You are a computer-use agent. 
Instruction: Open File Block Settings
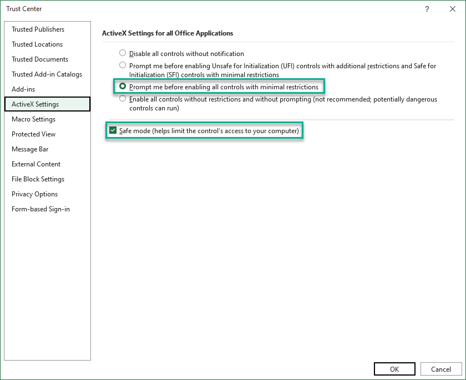point(38,179)
